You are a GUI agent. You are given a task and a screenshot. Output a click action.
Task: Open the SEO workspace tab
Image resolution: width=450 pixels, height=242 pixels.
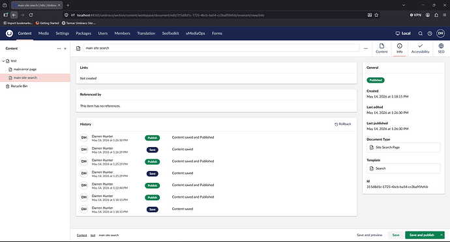tap(441, 49)
